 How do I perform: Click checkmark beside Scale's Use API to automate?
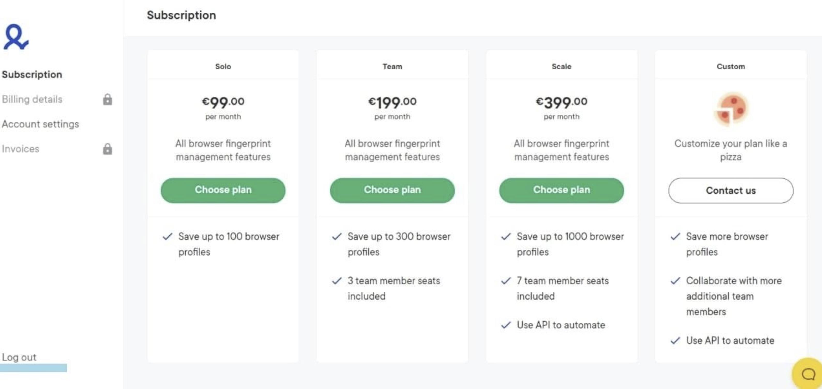point(506,325)
